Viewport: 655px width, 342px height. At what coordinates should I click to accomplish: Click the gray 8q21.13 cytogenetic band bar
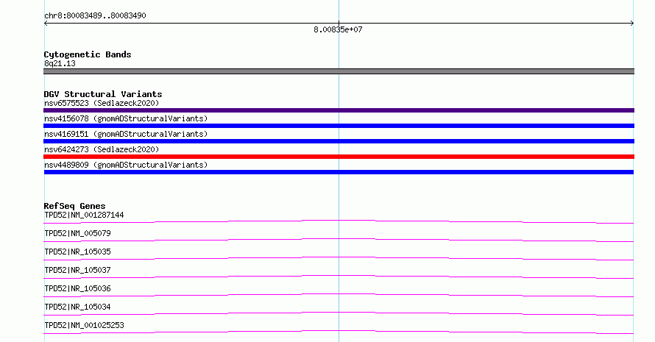339,71
